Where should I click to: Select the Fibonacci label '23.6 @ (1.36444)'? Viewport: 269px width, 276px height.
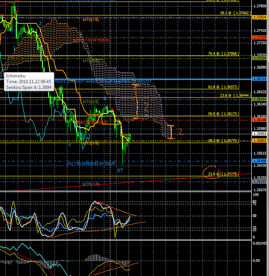235,95
